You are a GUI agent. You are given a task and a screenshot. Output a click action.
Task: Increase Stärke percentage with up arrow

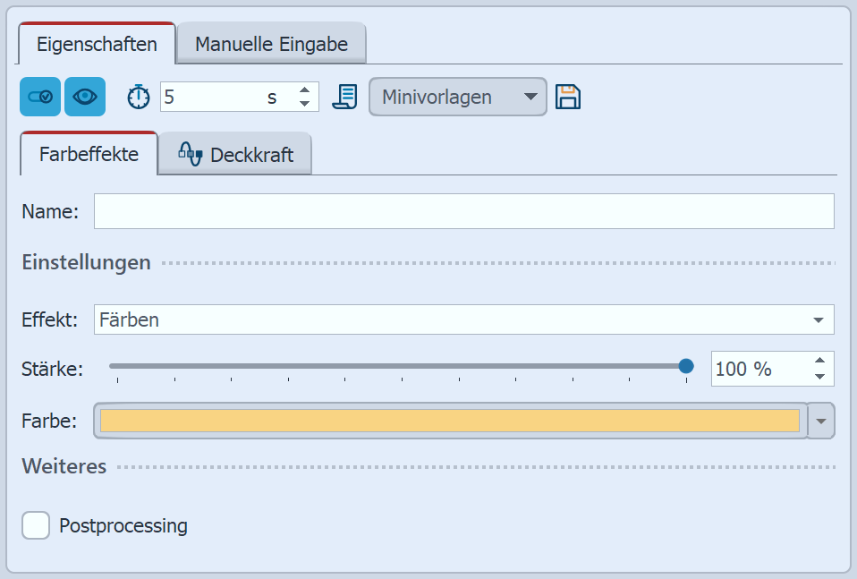pos(820,361)
